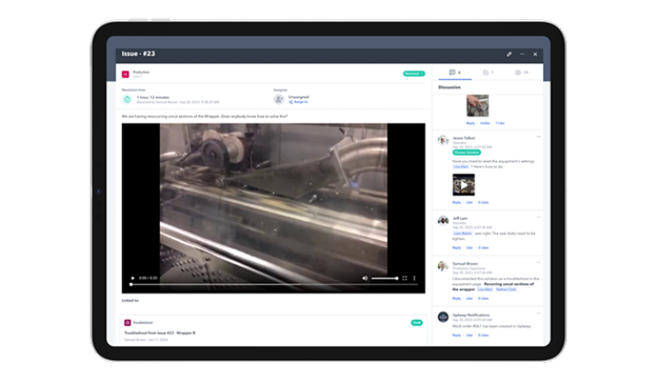Viewport: 658px width, 382px height.
Task: Mute the video with the speaker icon
Action: coord(365,278)
